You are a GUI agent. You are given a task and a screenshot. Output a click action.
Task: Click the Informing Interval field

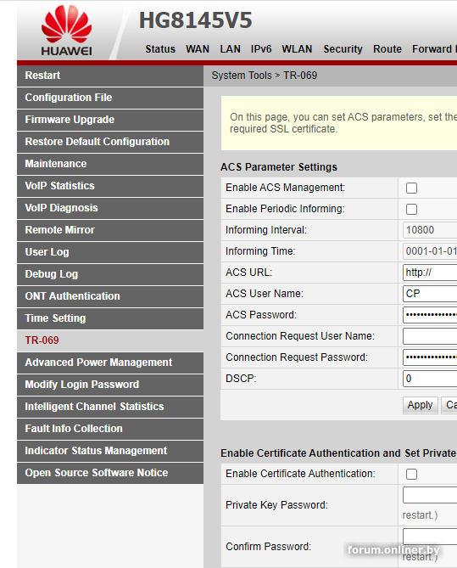click(430, 230)
